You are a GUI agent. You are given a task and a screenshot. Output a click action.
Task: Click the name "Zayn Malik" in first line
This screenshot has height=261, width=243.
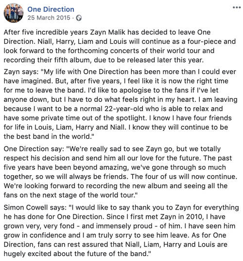click(108, 32)
